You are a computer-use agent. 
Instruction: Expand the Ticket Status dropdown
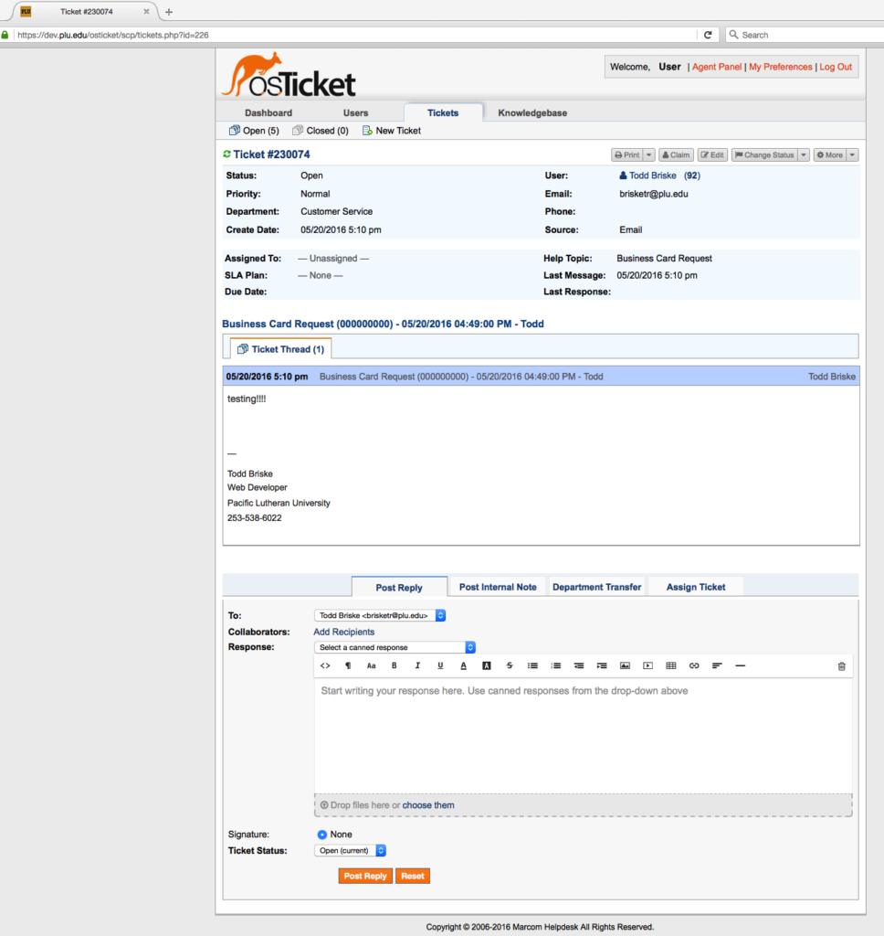(x=351, y=850)
